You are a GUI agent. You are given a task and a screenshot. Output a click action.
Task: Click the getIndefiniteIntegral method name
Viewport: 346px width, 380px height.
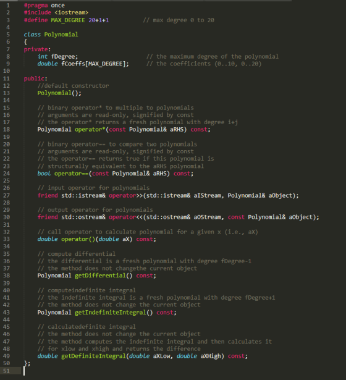[110, 313]
